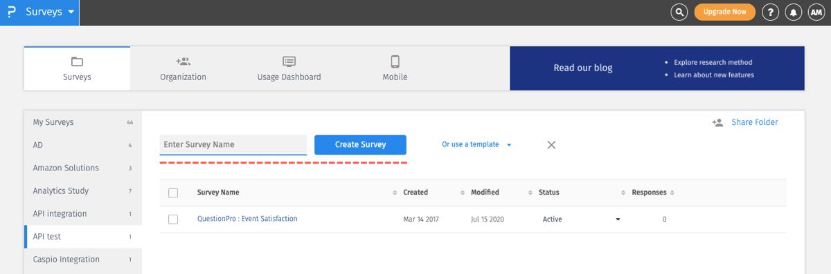Close the create survey bar with X

point(551,145)
